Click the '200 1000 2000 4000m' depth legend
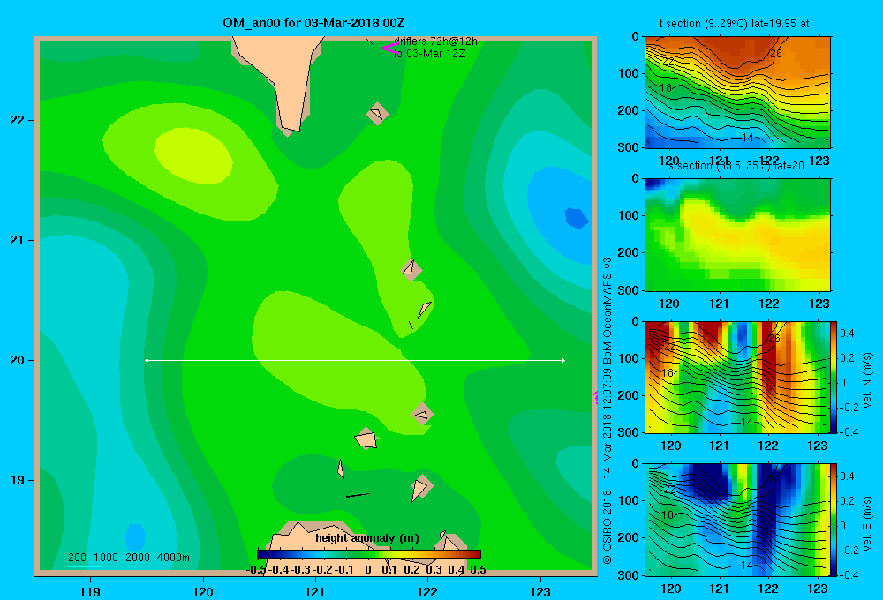The image size is (883, 600). click(129, 558)
